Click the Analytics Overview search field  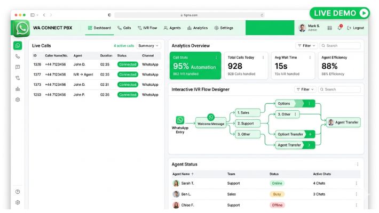point(342,46)
